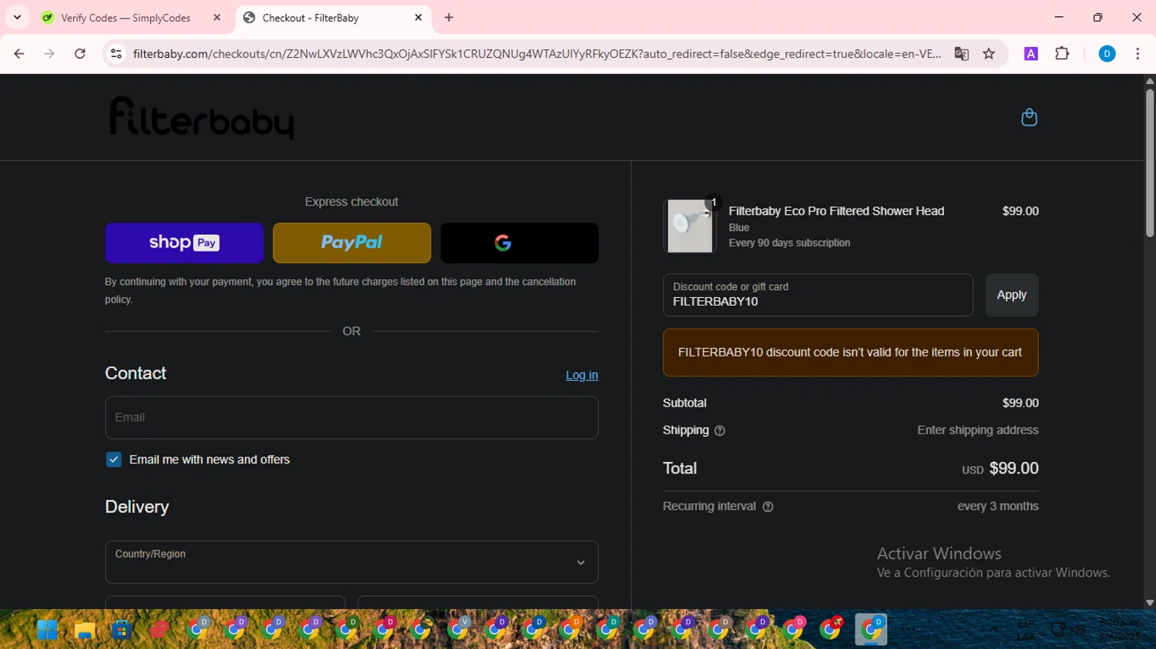Screen dimensions: 1156x649
Task: Show Recurring interval help icon
Action: [x=768, y=507]
